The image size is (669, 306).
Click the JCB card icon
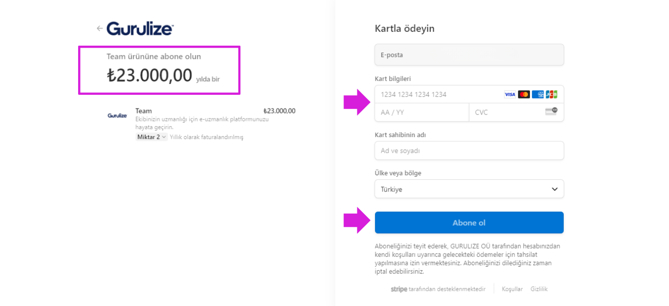(x=552, y=94)
